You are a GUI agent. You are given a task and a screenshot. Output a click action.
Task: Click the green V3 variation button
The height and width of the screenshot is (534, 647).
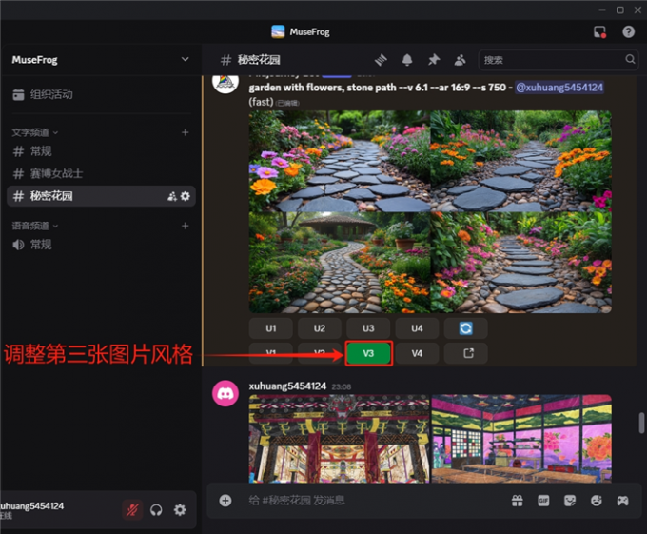click(368, 353)
